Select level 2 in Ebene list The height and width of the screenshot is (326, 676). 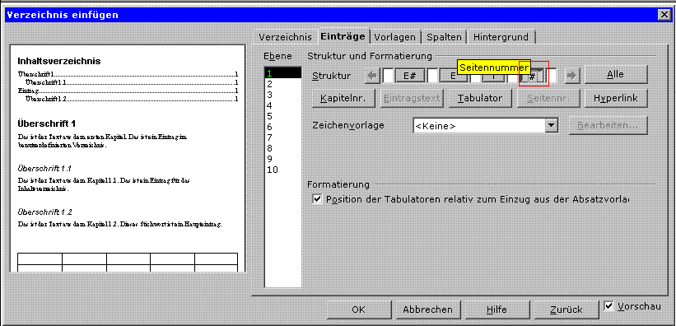pos(282,84)
